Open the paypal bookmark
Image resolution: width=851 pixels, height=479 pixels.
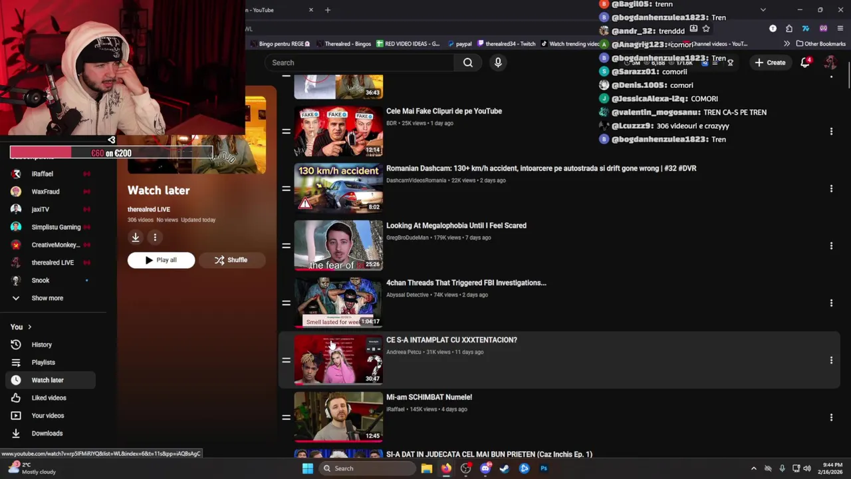point(459,44)
